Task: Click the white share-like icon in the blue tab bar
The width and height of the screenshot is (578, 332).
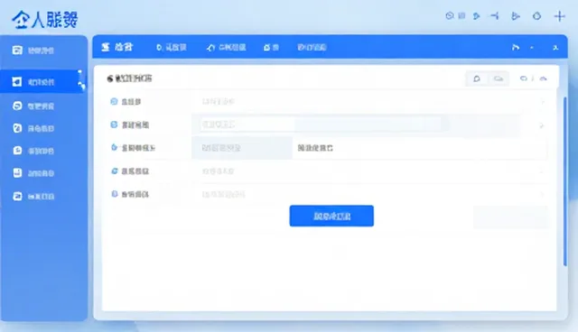Action: pyautogui.click(x=516, y=47)
